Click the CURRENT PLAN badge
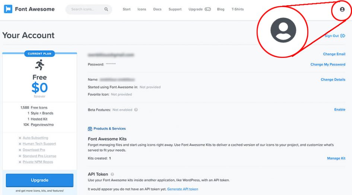 pyautogui.click(x=39, y=54)
